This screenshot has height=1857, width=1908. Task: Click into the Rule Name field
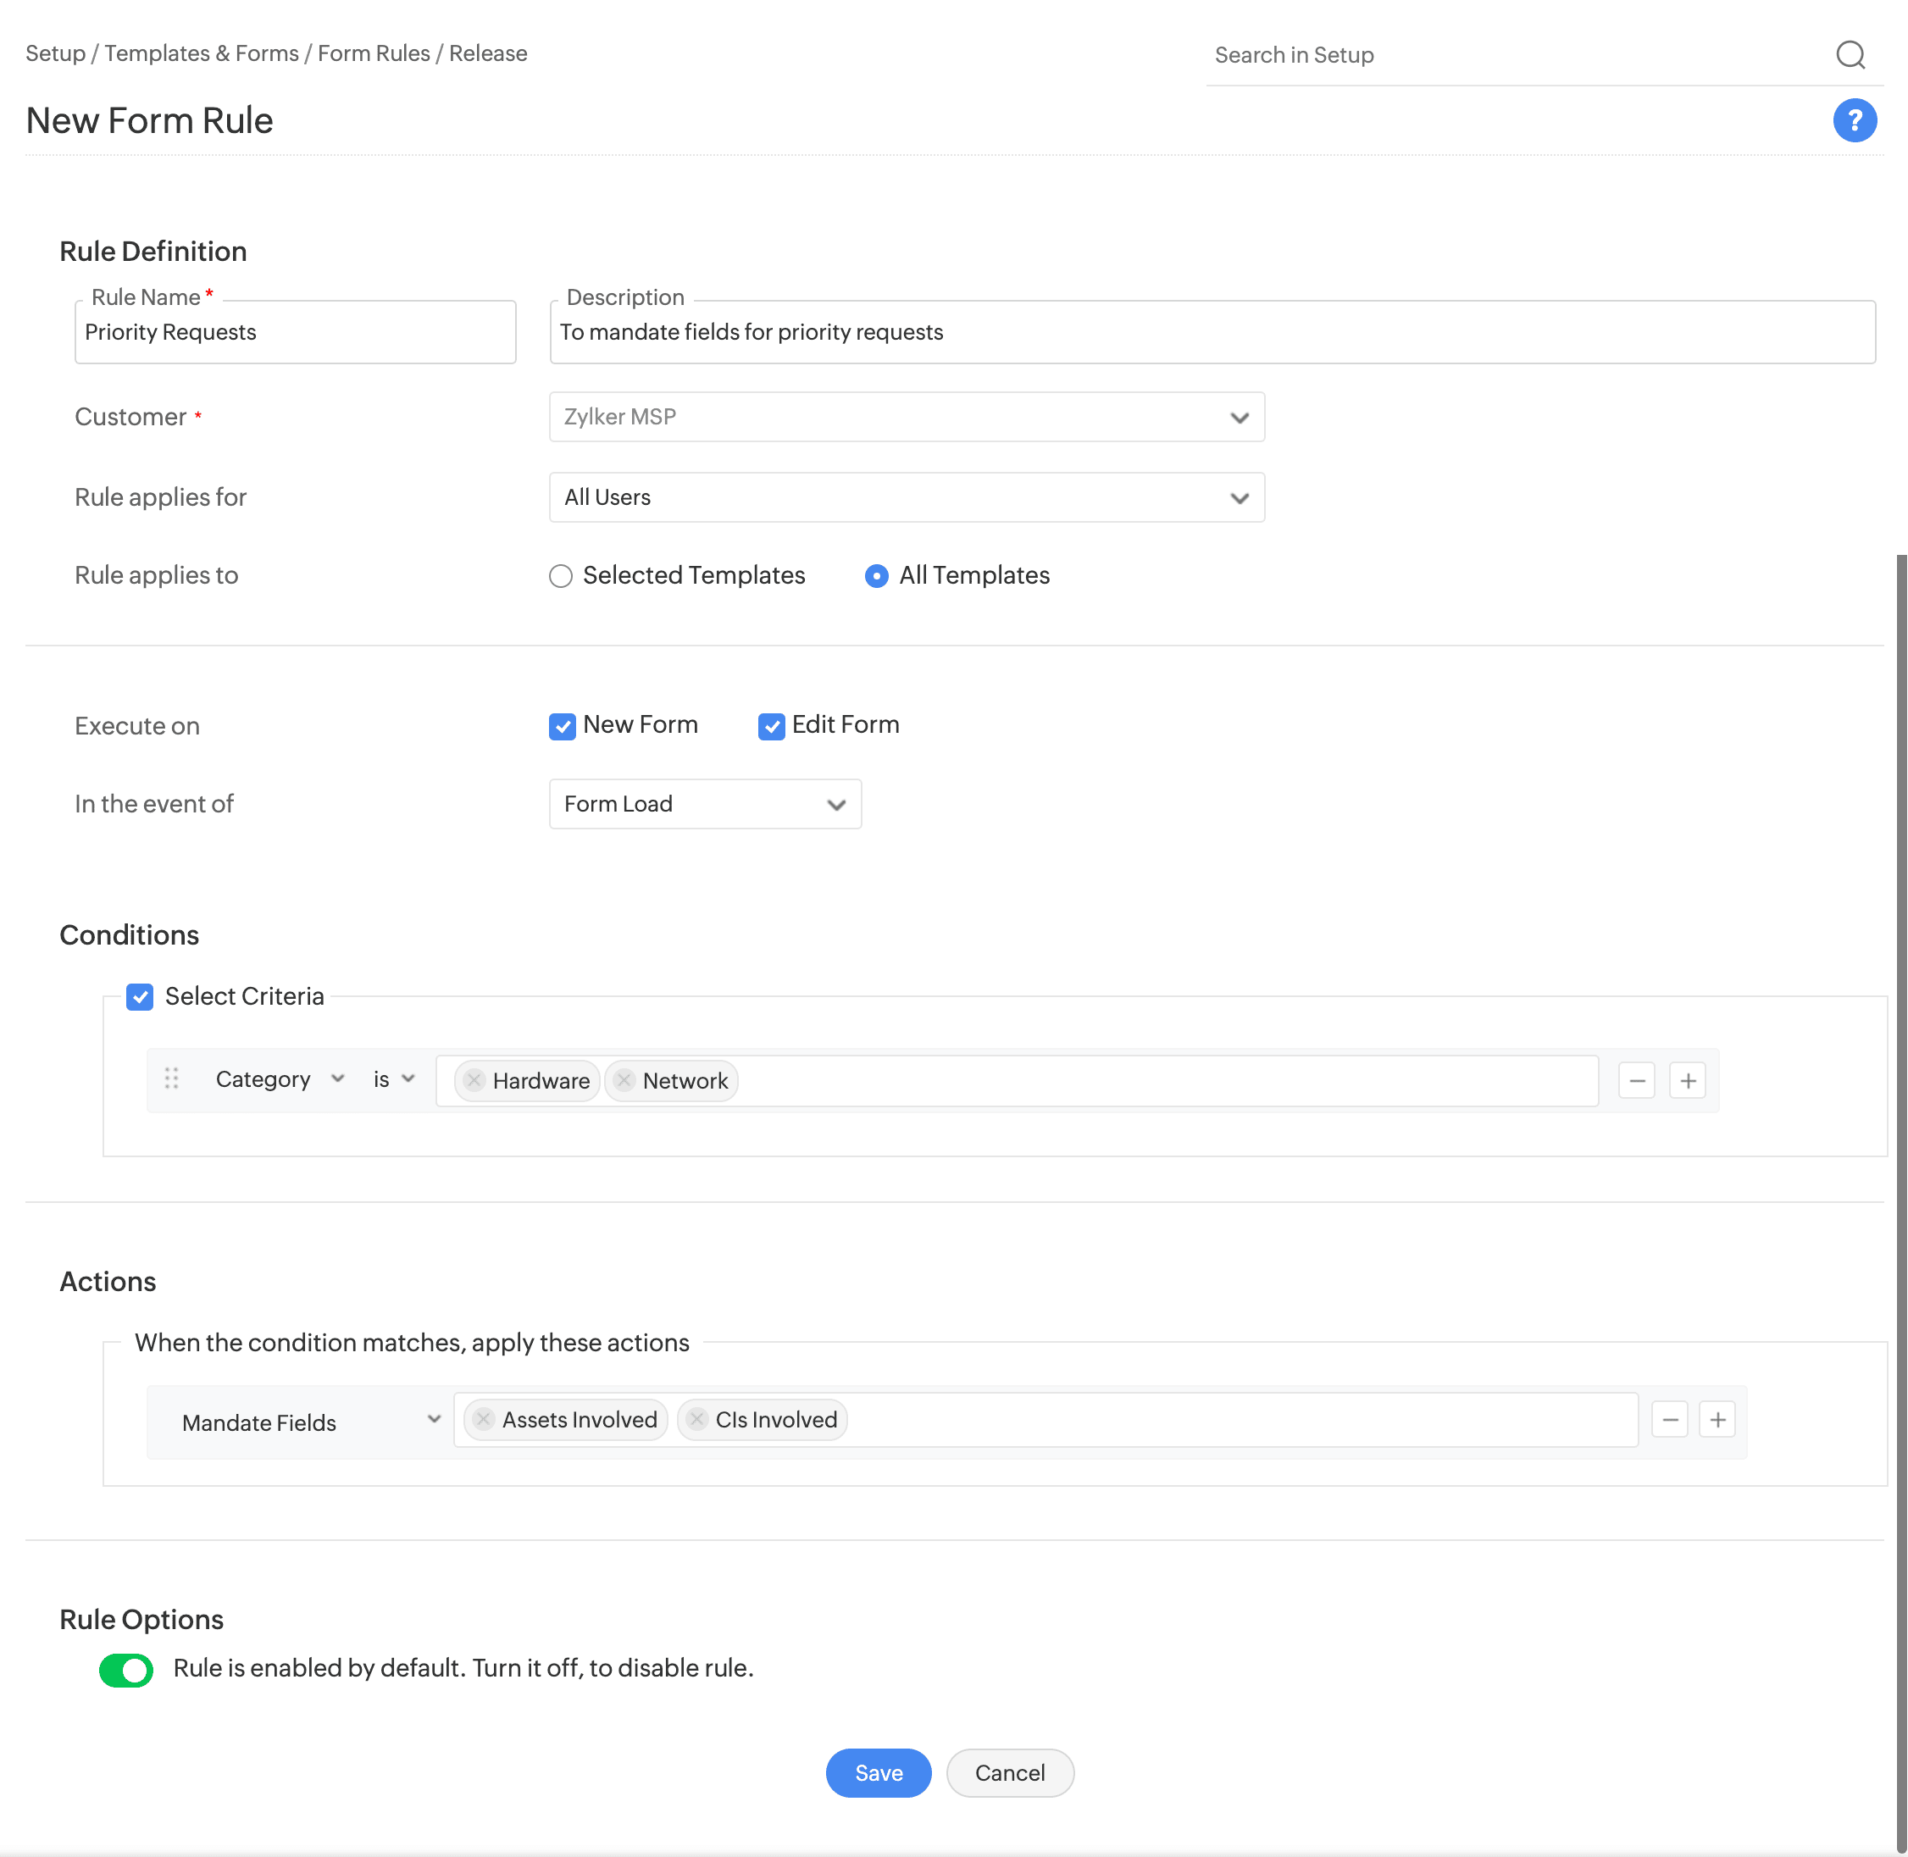[295, 333]
